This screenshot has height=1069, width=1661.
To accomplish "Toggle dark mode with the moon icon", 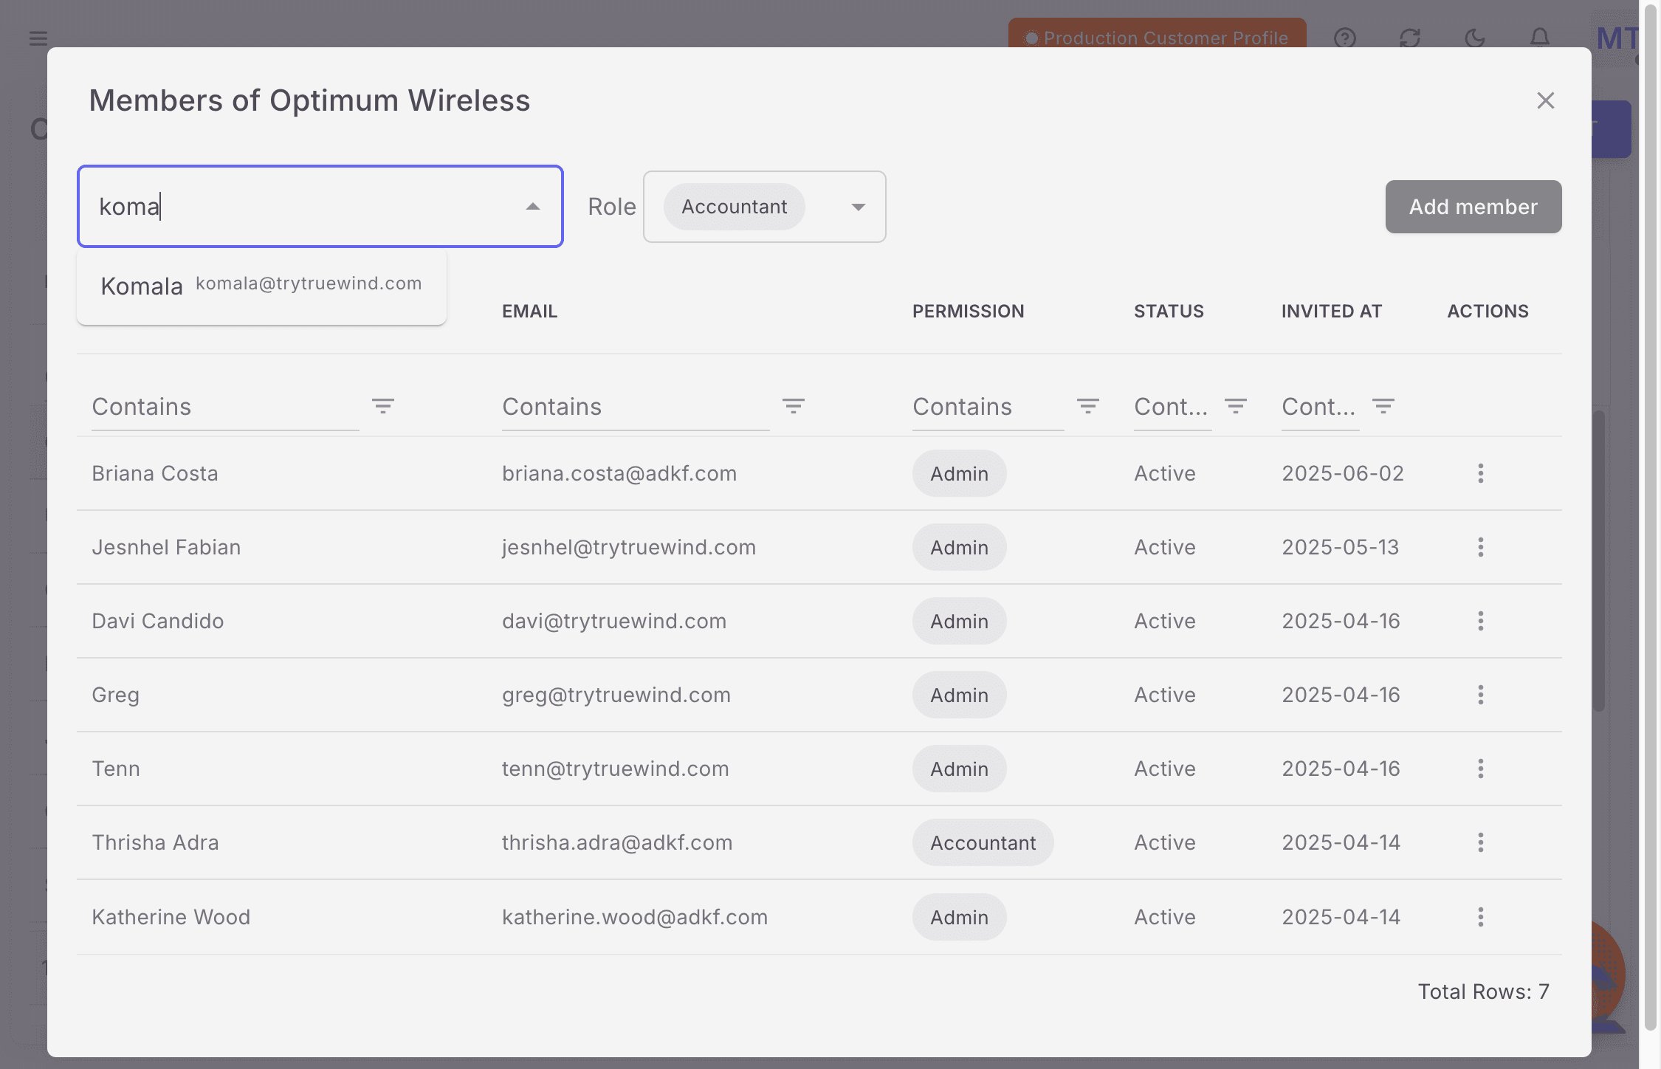I will pos(1474,38).
